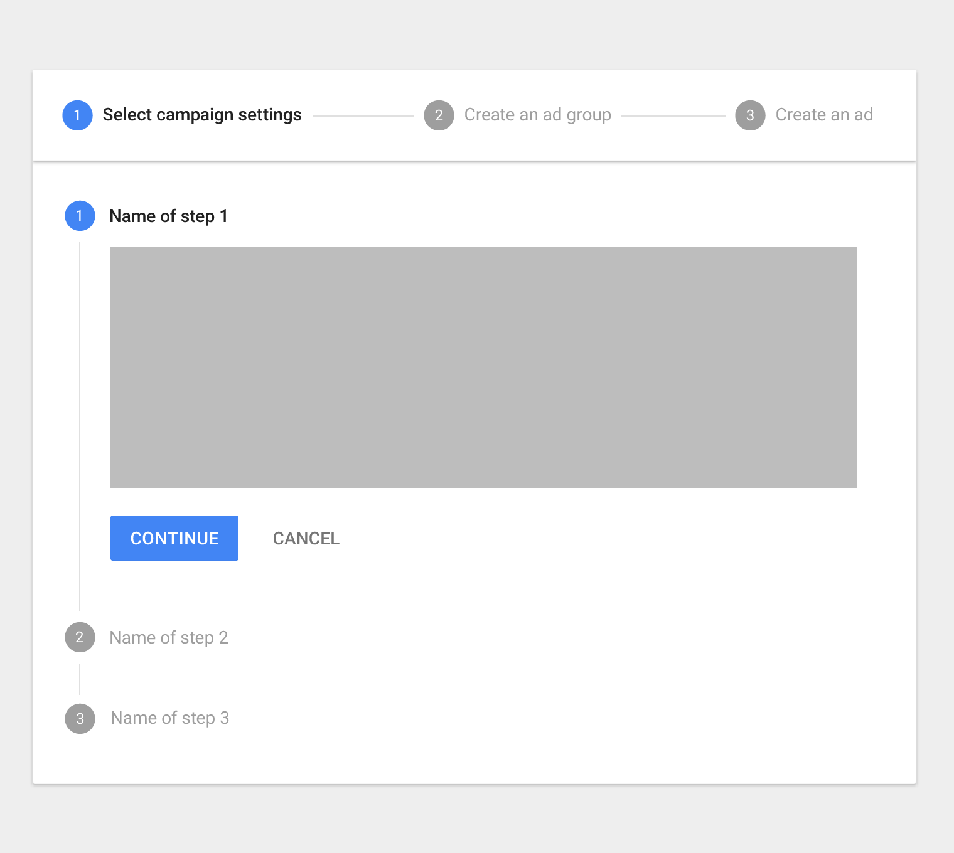This screenshot has width=954, height=853.
Task: Click the gray step 2 circle beside 'Create an ad group'
Action: click(439, 115)
